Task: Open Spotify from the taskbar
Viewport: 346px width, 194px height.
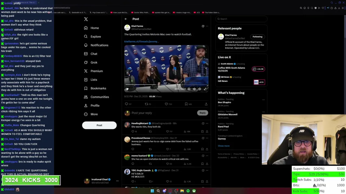Action: (188, 191)
